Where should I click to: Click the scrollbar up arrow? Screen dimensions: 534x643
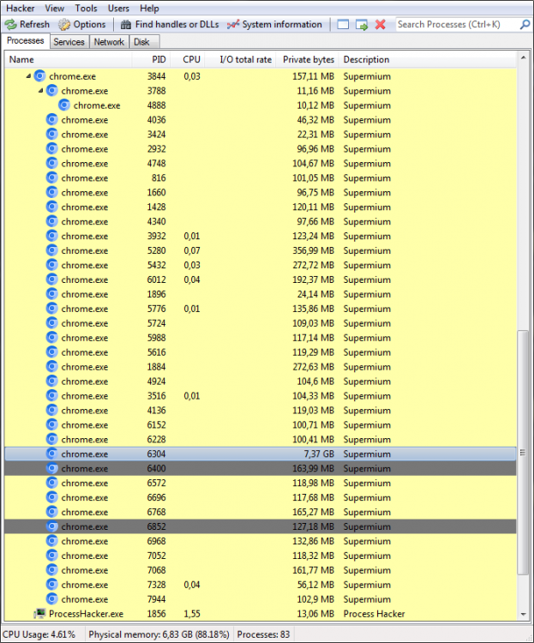click(x=523, y=57)
